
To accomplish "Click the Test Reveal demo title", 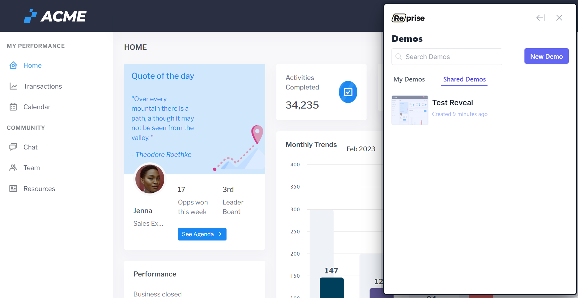I will (452, 103).
